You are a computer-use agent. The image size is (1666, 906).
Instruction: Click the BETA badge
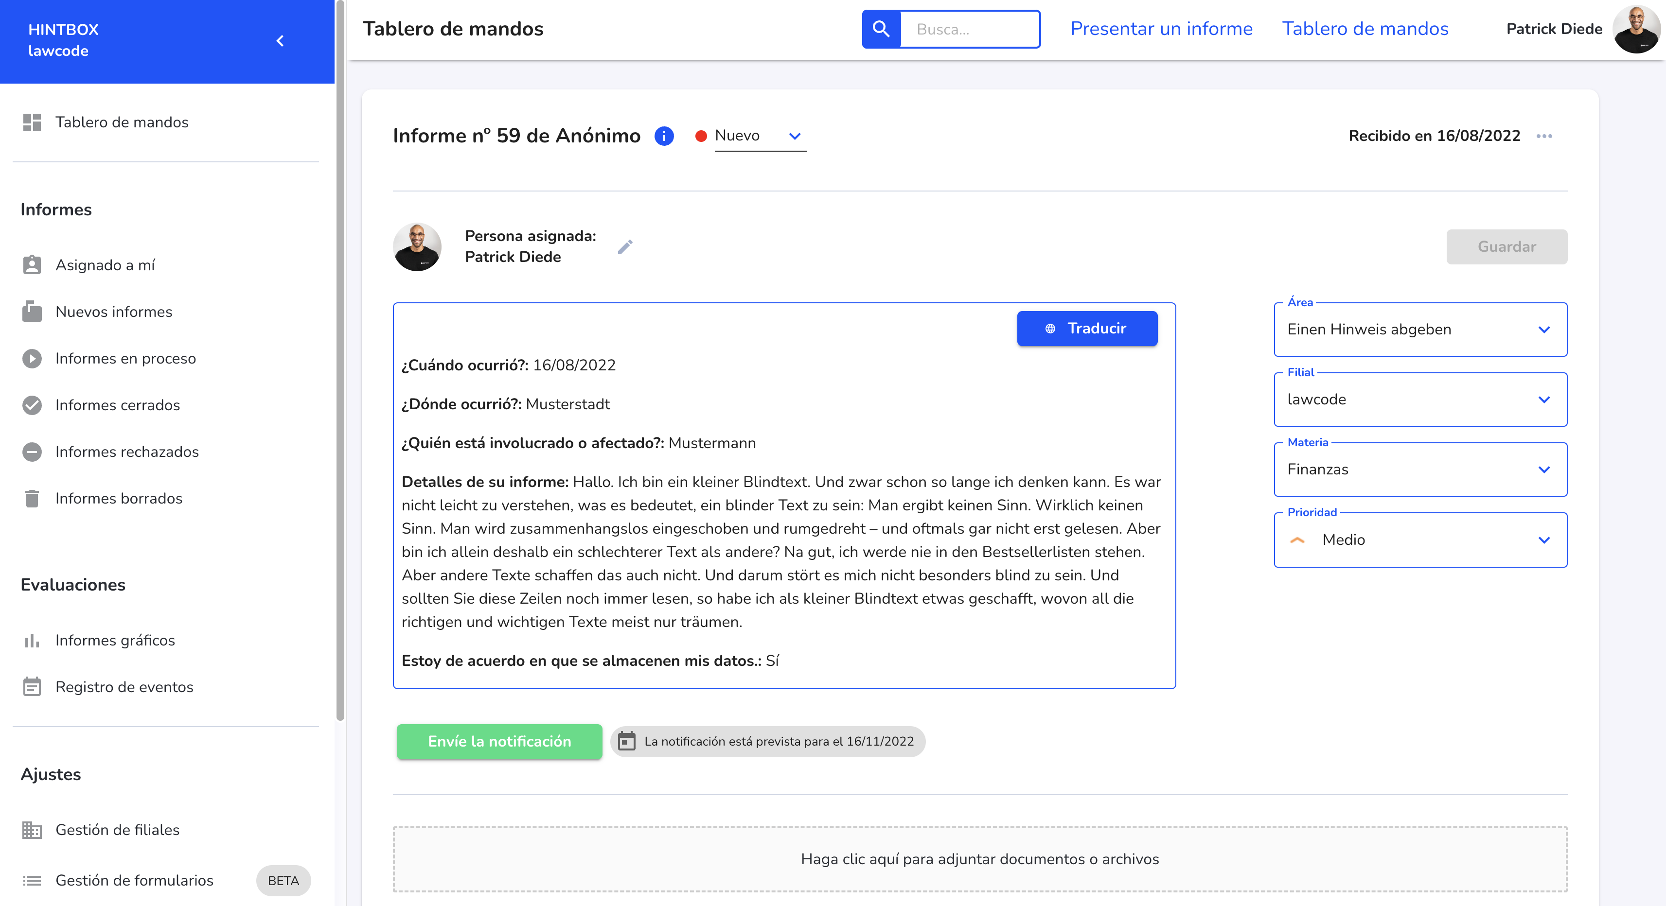point(284,881)
